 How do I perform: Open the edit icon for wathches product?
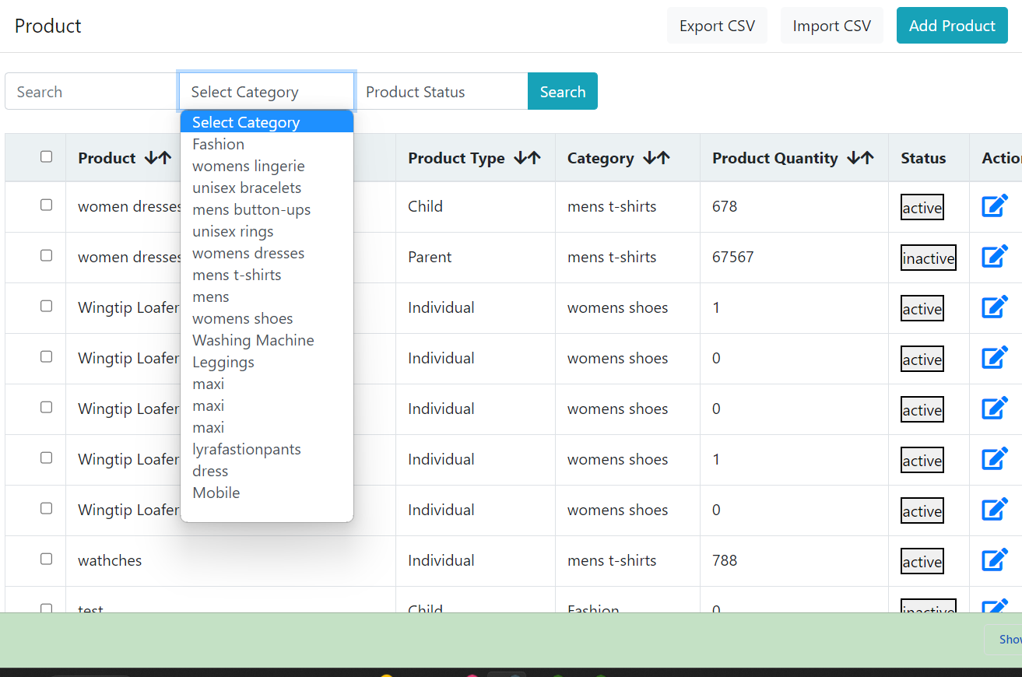click(x=995, y=560)
